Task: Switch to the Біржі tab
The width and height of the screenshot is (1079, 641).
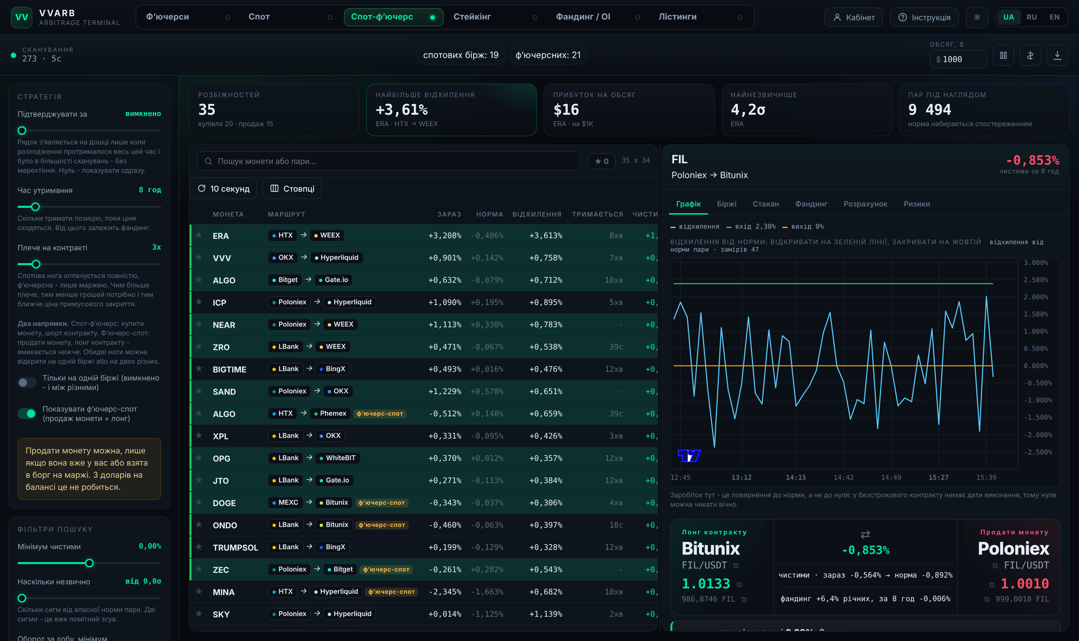Action: [x=727, y=204]
